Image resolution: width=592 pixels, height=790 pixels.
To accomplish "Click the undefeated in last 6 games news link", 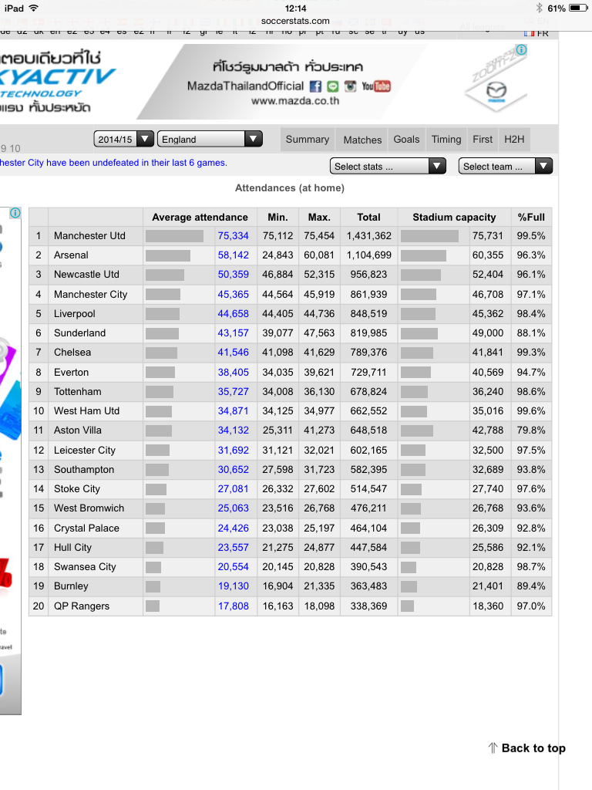I will [x=113, y=163].
